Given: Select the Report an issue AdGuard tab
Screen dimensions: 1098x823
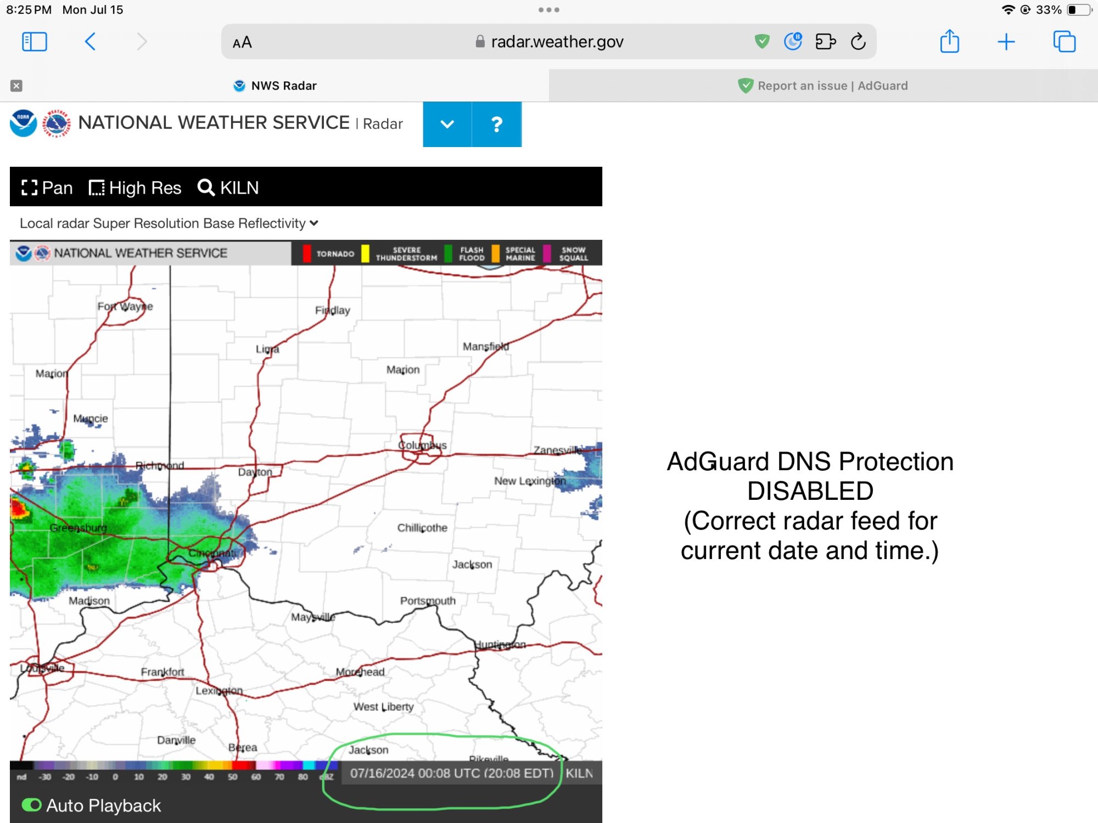Looking at the screenshot, I should pyautogui.click(x=824, y=85).
